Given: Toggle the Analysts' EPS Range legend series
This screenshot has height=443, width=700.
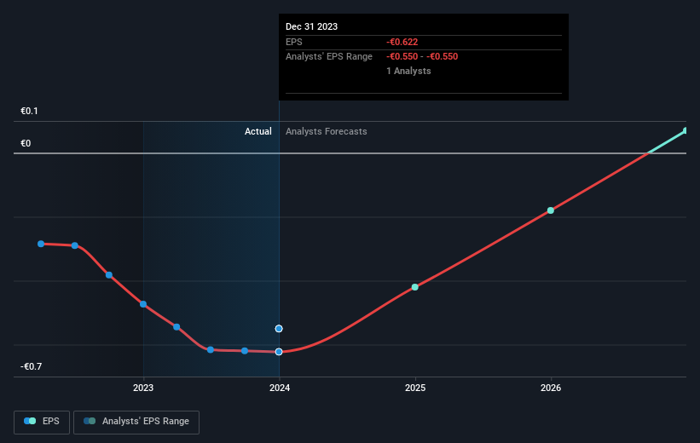Looking at the screenshot, I should (136, 422).
